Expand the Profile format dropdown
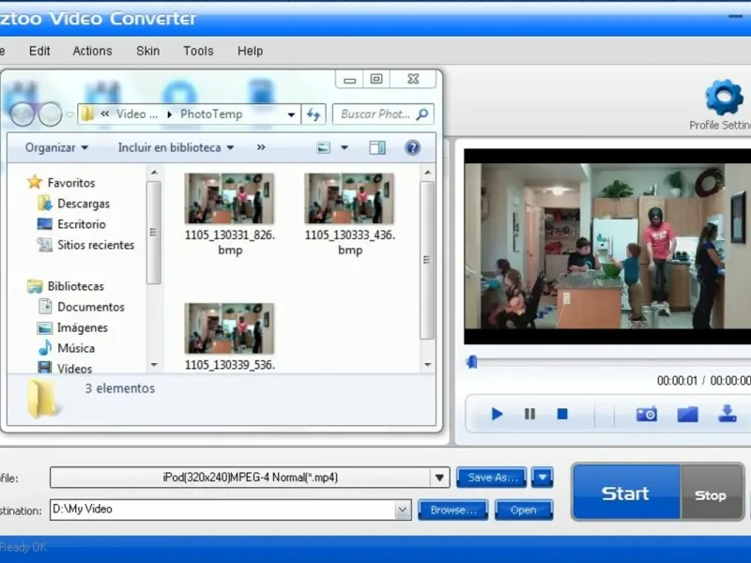Screen dimensions: 751x563 (x=439, y=478)
